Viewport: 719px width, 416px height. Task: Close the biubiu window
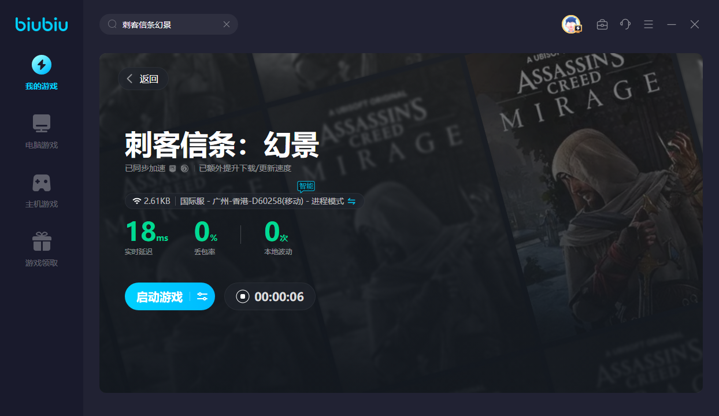(x=695, y=24)
